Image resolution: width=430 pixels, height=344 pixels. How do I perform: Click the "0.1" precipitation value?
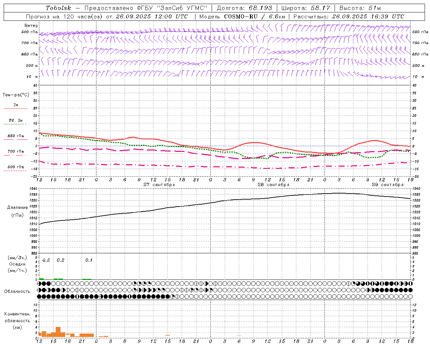[x=89, y=260]
